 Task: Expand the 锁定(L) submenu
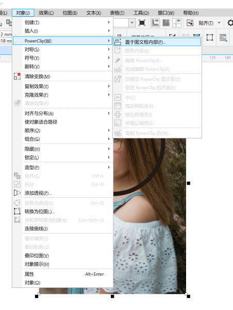62,158
